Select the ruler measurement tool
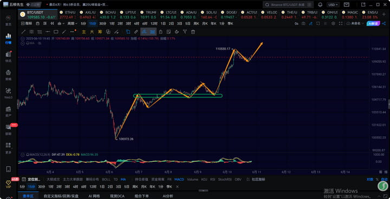The width and height of the screenshot is (390, 199). [136, 32]
